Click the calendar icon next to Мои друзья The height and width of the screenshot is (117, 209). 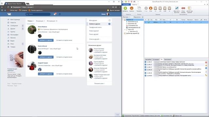pyautogui.click(x=109, y=20)
